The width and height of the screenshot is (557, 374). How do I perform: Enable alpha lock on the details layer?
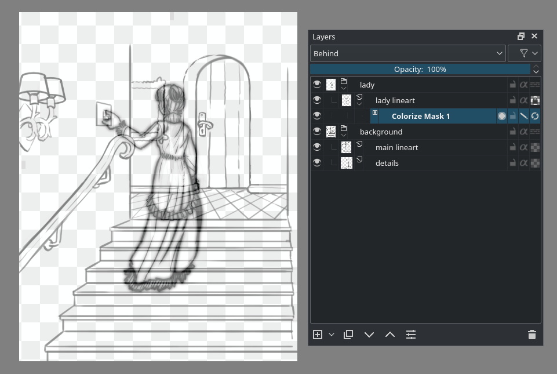tap(523, 162)
